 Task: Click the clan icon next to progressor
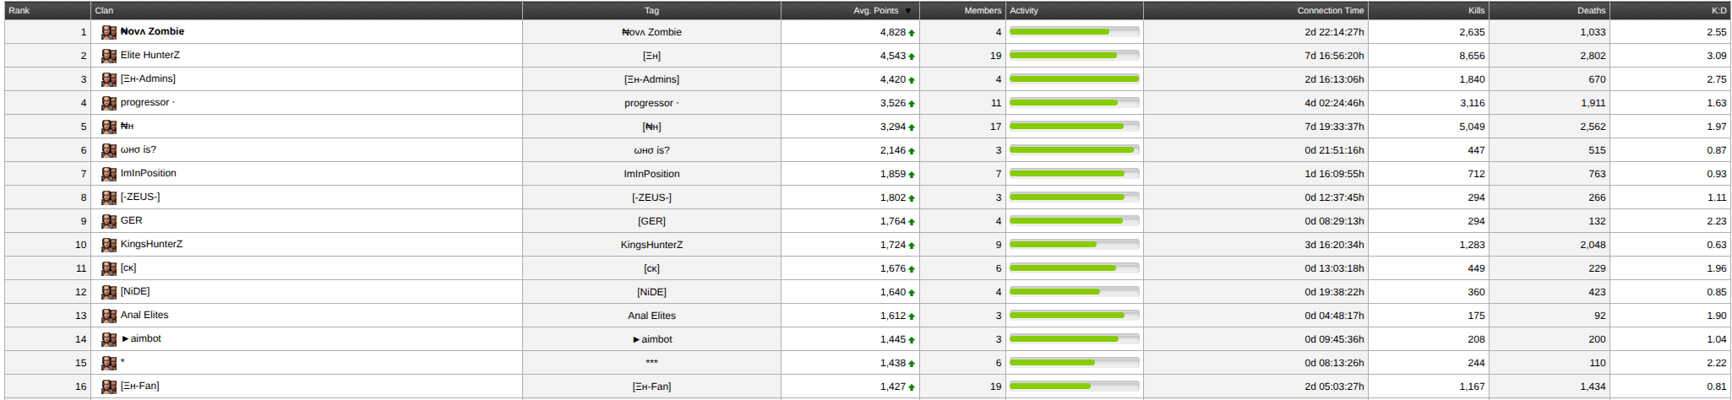(x=109, y=103)
